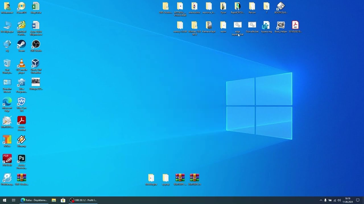Open network tray icon
This screenshot has height=204, width=364.
coord(334,200)
